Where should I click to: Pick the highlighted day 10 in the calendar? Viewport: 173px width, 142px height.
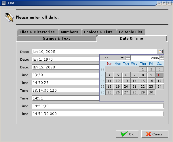coord(159,75)
